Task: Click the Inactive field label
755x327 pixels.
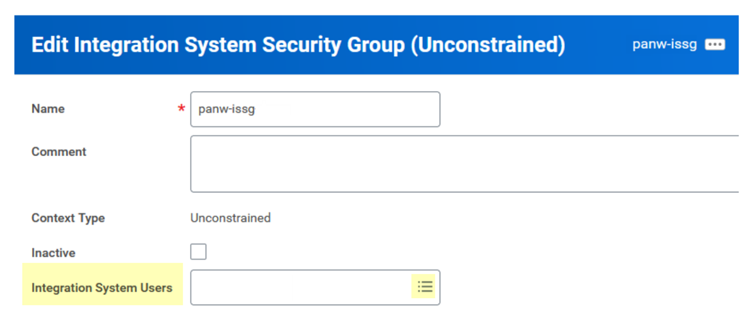Action: coord(53,253)
